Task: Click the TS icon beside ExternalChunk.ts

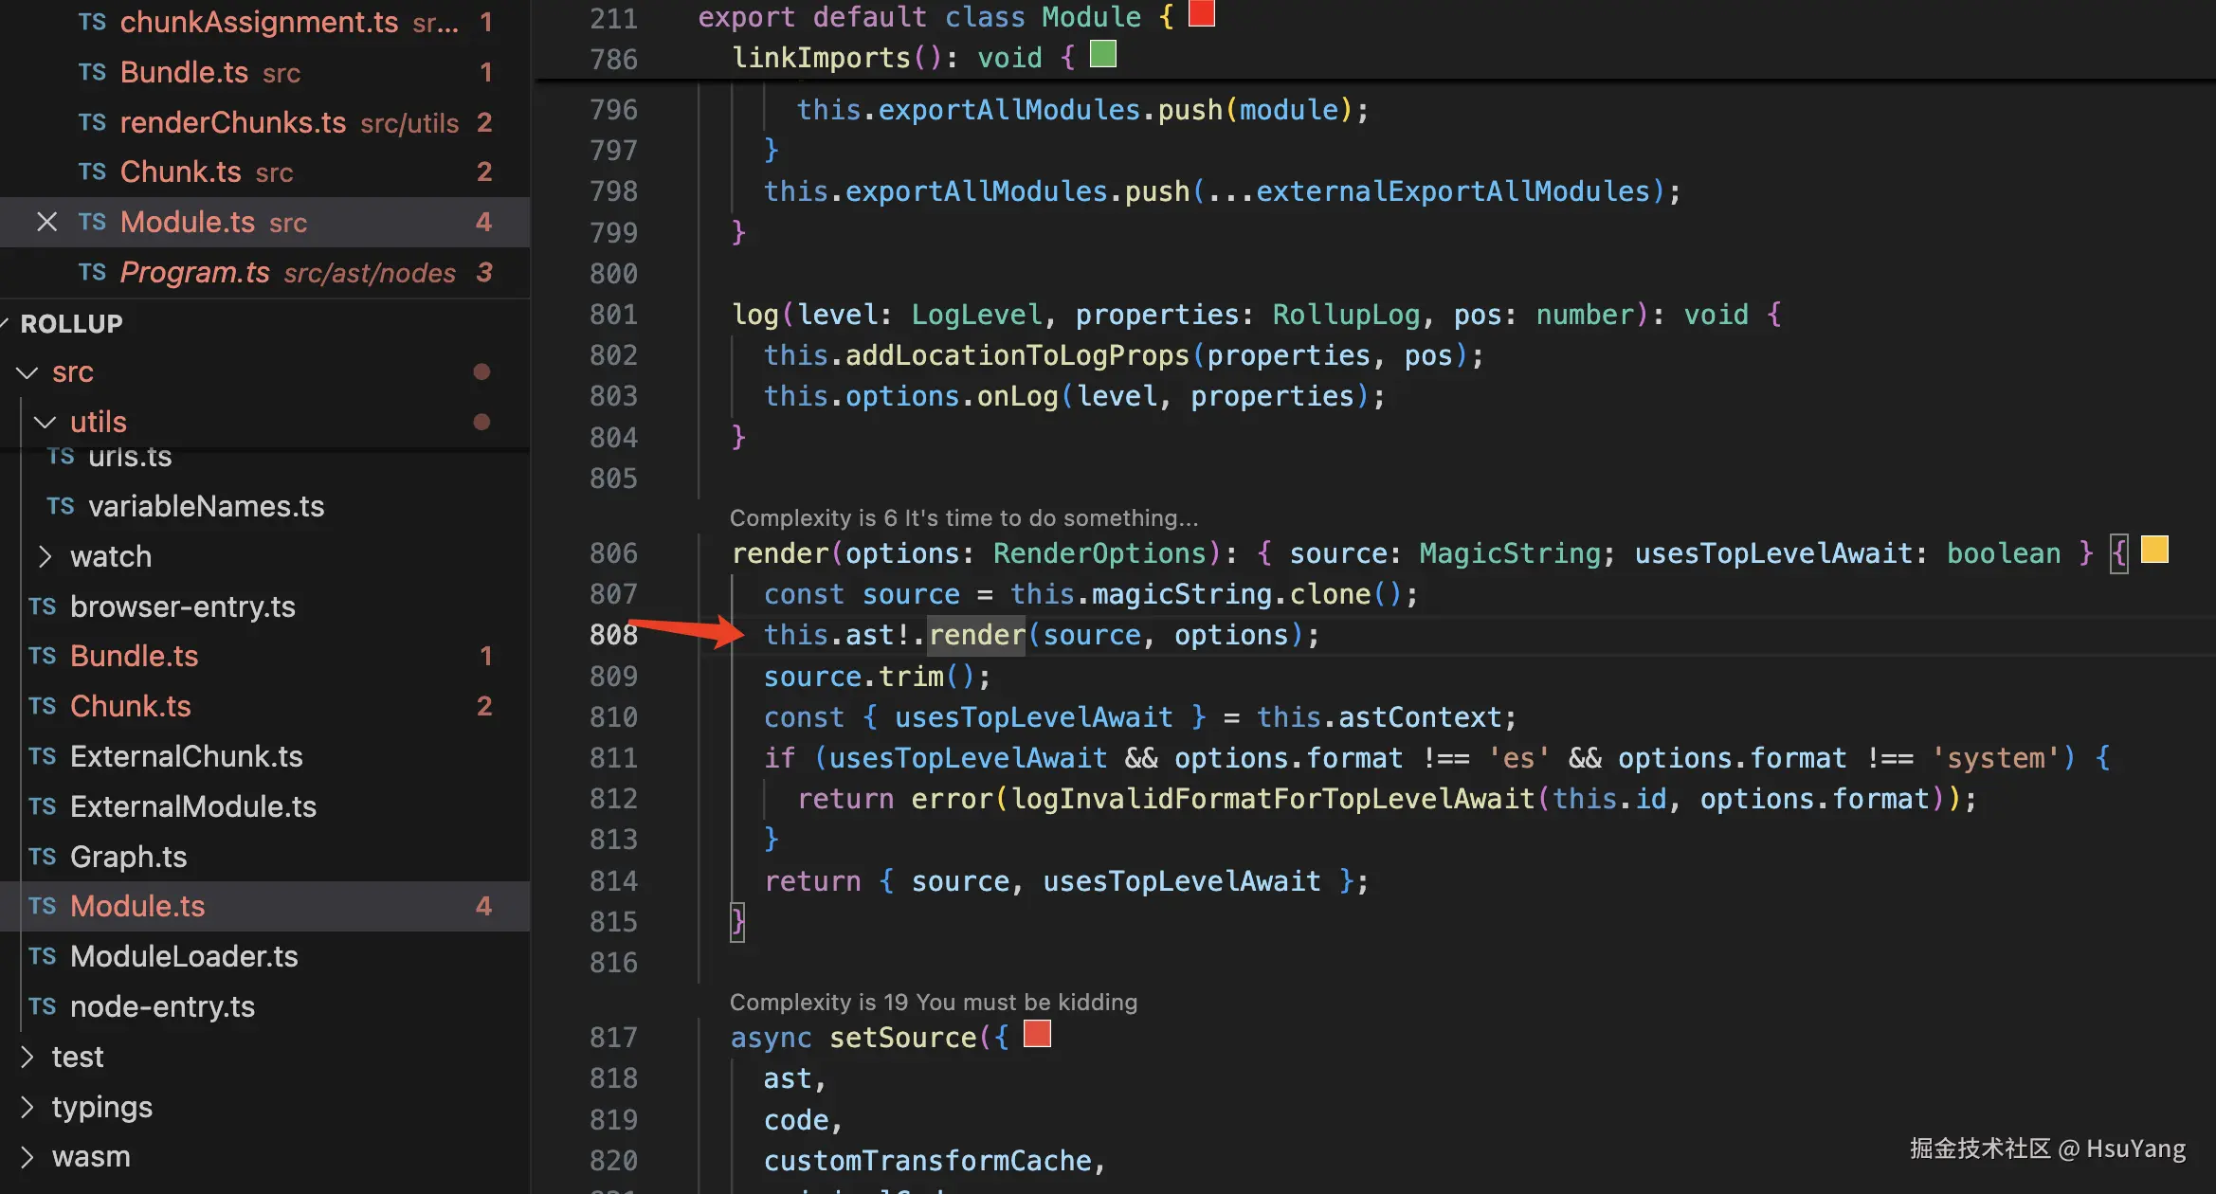Action: tap(42, 756)
